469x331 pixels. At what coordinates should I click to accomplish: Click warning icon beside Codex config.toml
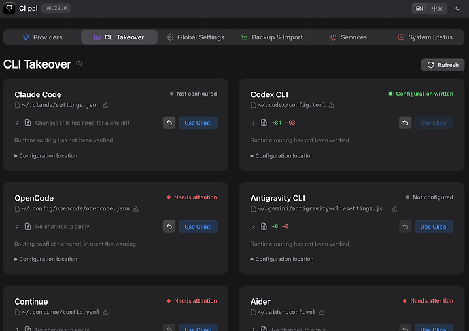[x=332, y=105]
